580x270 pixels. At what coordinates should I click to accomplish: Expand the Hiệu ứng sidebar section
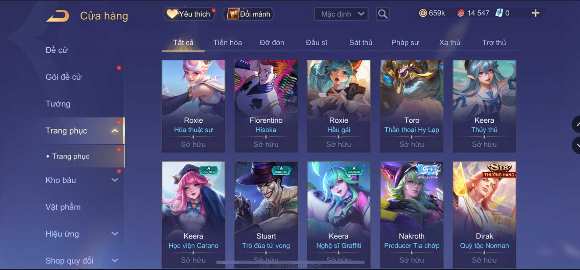point(115,234)
